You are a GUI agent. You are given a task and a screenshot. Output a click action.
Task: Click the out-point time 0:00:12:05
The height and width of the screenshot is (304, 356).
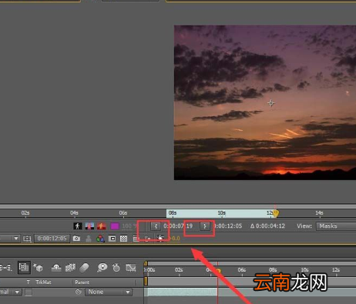[228, 226]
